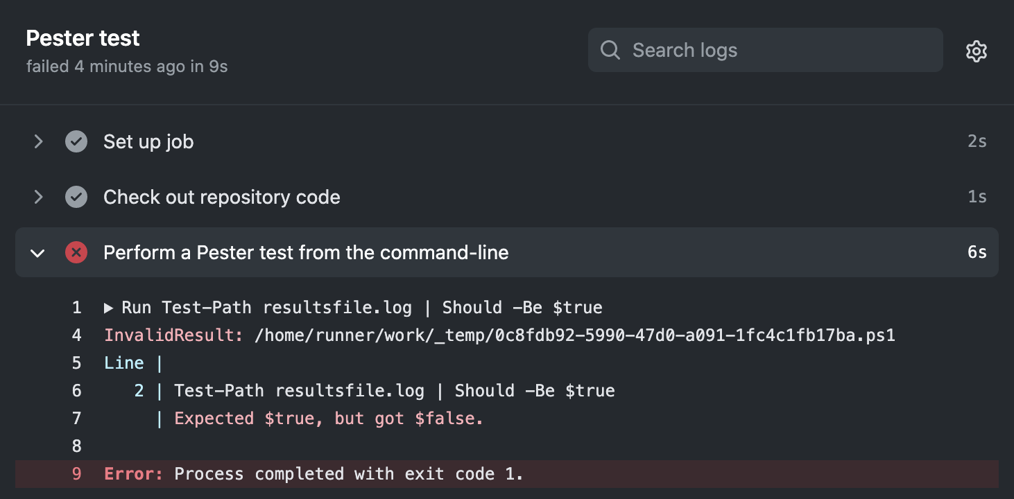Click the success checkmark icon beside Set up job

click(76, 141)
